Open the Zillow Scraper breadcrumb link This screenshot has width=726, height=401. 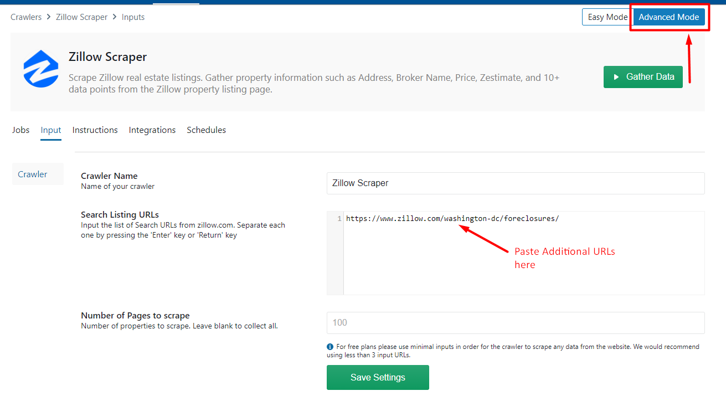[x=81, y=17]
